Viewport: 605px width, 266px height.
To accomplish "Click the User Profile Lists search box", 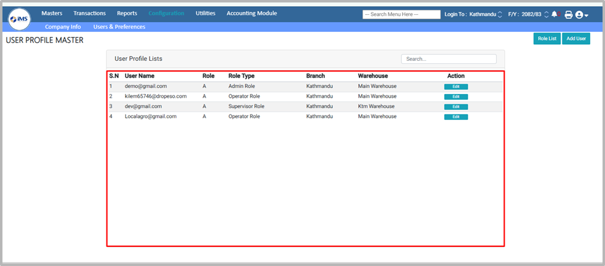I will (448, 59).
